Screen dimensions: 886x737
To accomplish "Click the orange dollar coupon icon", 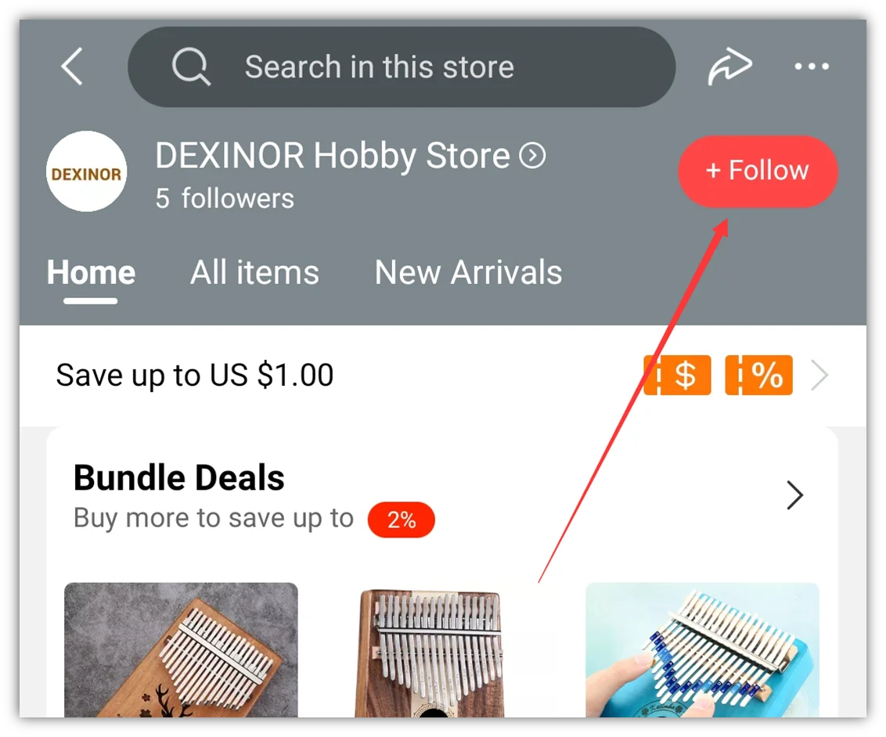I will click(678, 375).
